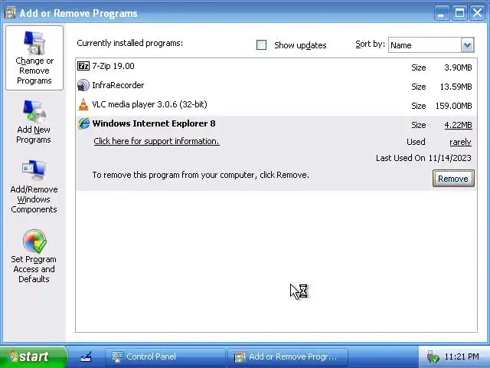490x368 pixels.
Task: Select the 7-Zip 19.00 entry
Action: 276,67
